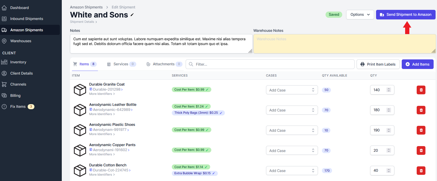
Task: Switch to the Services tab
Action: click(x=122, y=64)
